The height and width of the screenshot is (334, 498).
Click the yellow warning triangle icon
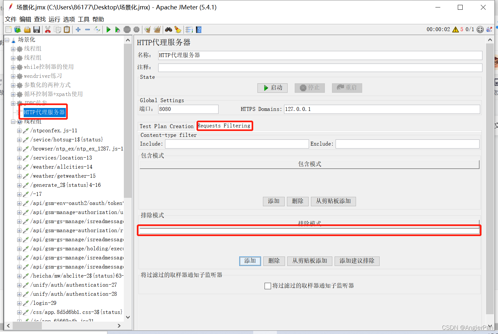pyautogui.click(x=456, y=30)
